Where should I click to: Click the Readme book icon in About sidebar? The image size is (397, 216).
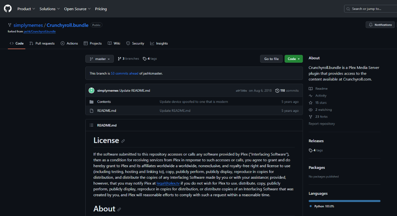tap(311, 89)
